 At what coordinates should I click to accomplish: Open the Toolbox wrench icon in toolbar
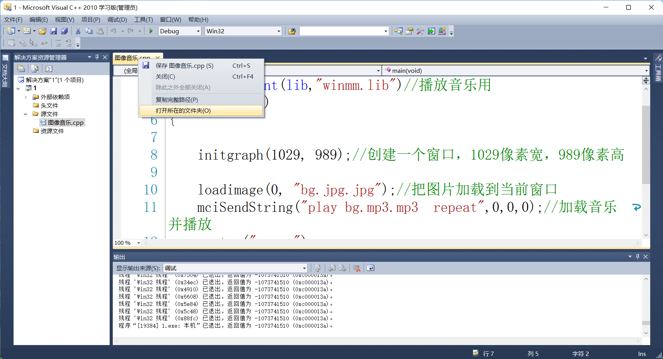point(420,31)
